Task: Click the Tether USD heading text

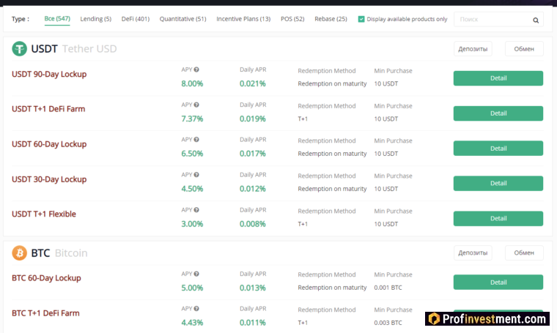Action: coord(89,48)
